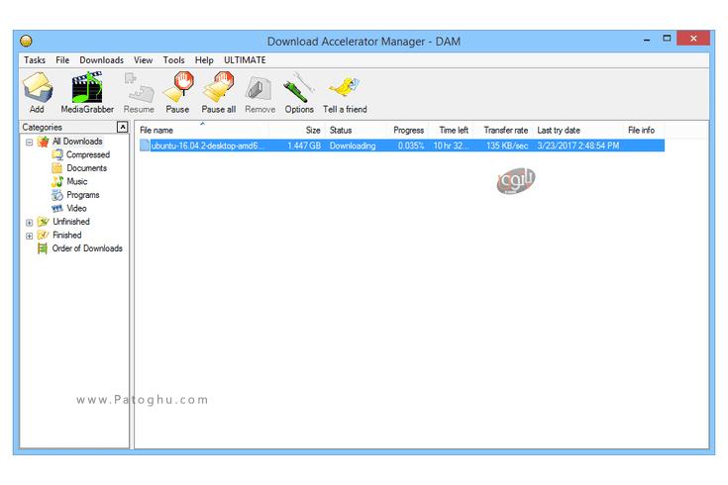Sort downloads by File name column

(x=202, y=131)
